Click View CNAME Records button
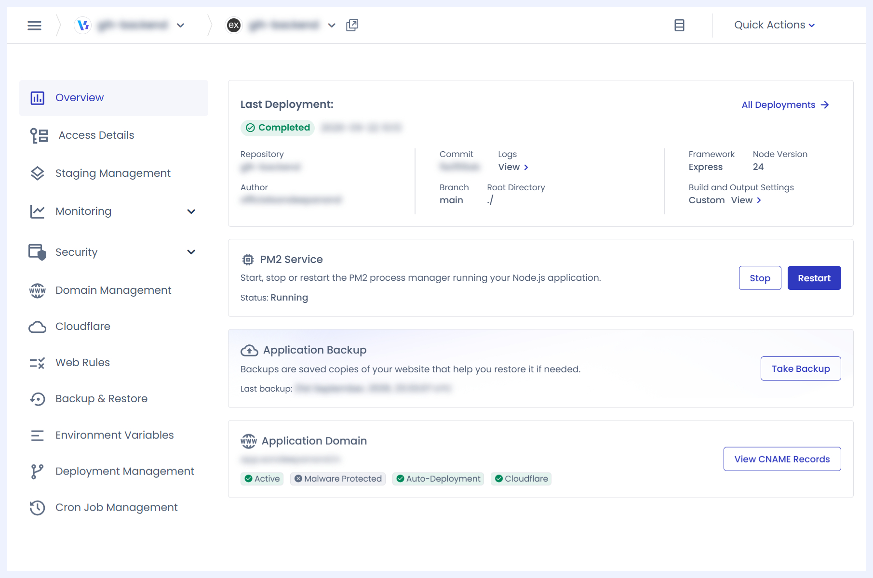This screenshot has width=873, height=578. (x=782, y=459)
